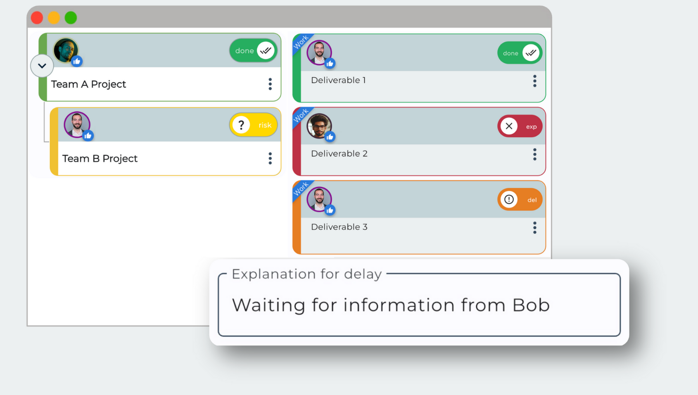698x395 pixels.
Task: Click the thumbs-up icon on Team A Project
Action: point(76,61)
